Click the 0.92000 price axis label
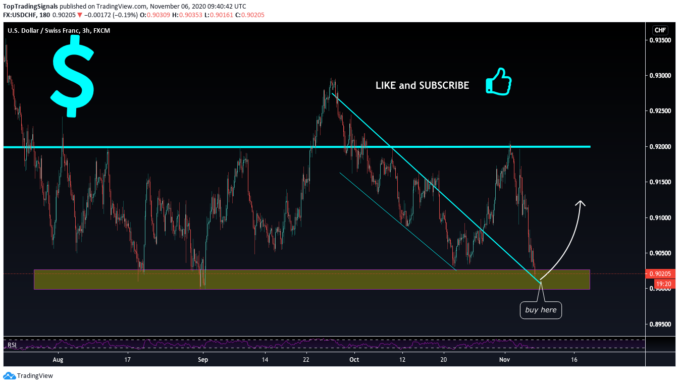Screen dimensions: 679x385 pyautogui.click(x=660, y=147)
